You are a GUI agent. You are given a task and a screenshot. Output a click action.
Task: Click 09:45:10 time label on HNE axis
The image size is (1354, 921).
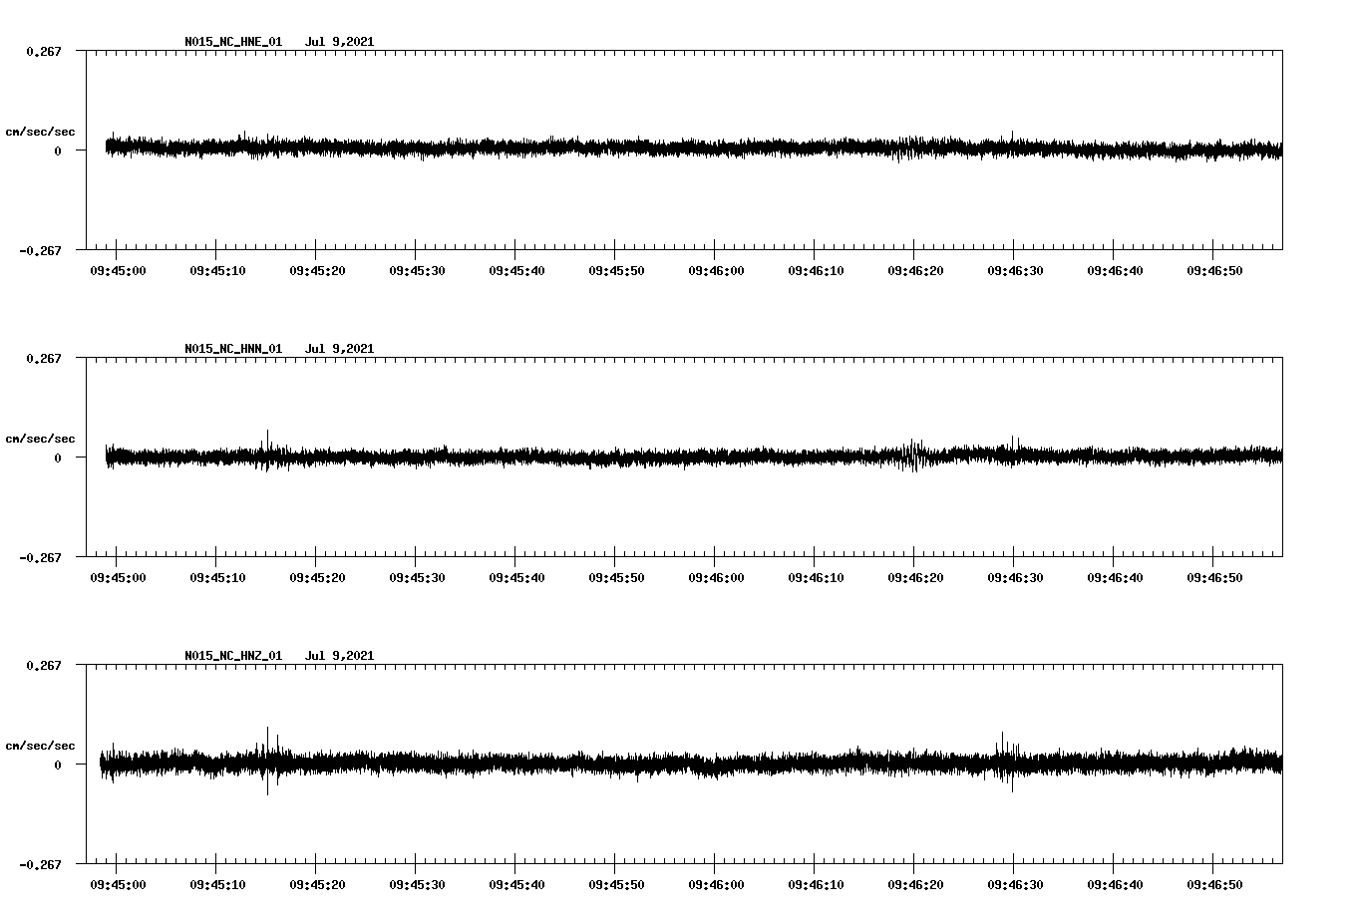click(217, 270)
